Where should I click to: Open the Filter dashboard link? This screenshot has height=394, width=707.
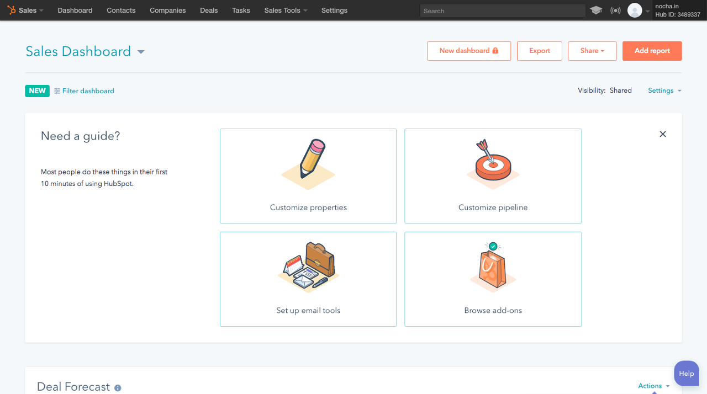click(88, 91)
